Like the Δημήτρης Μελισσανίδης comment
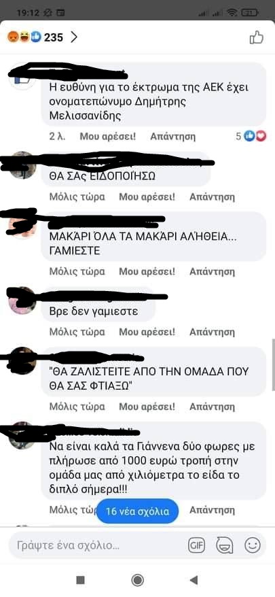Viewport: 275px width, 597px height. tap(108, 136)
